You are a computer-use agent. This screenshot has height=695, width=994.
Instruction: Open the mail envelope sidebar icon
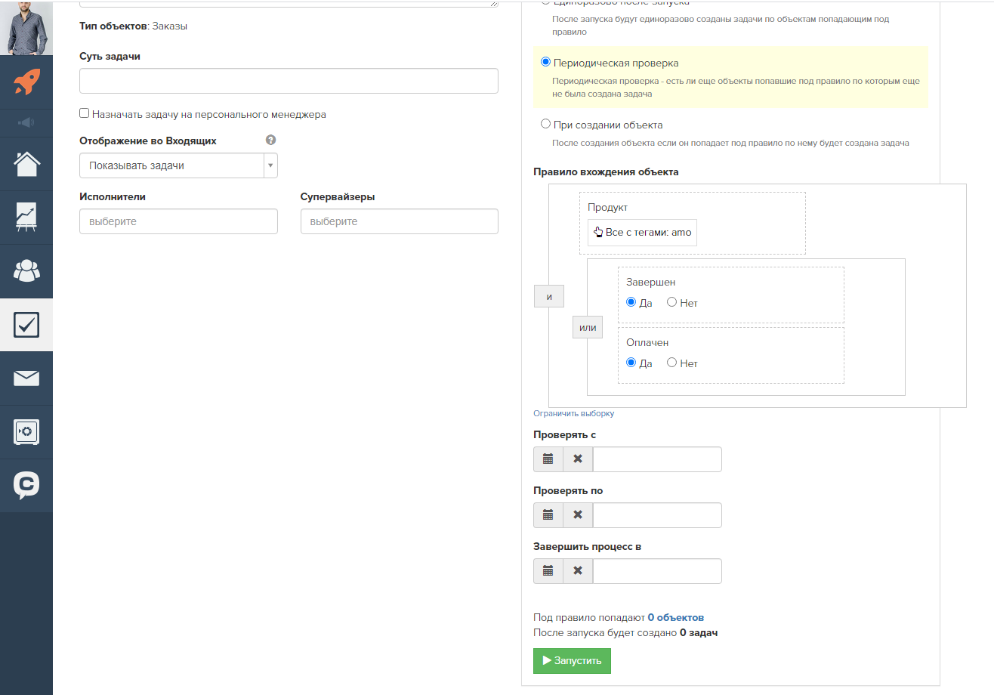(26, 378)
